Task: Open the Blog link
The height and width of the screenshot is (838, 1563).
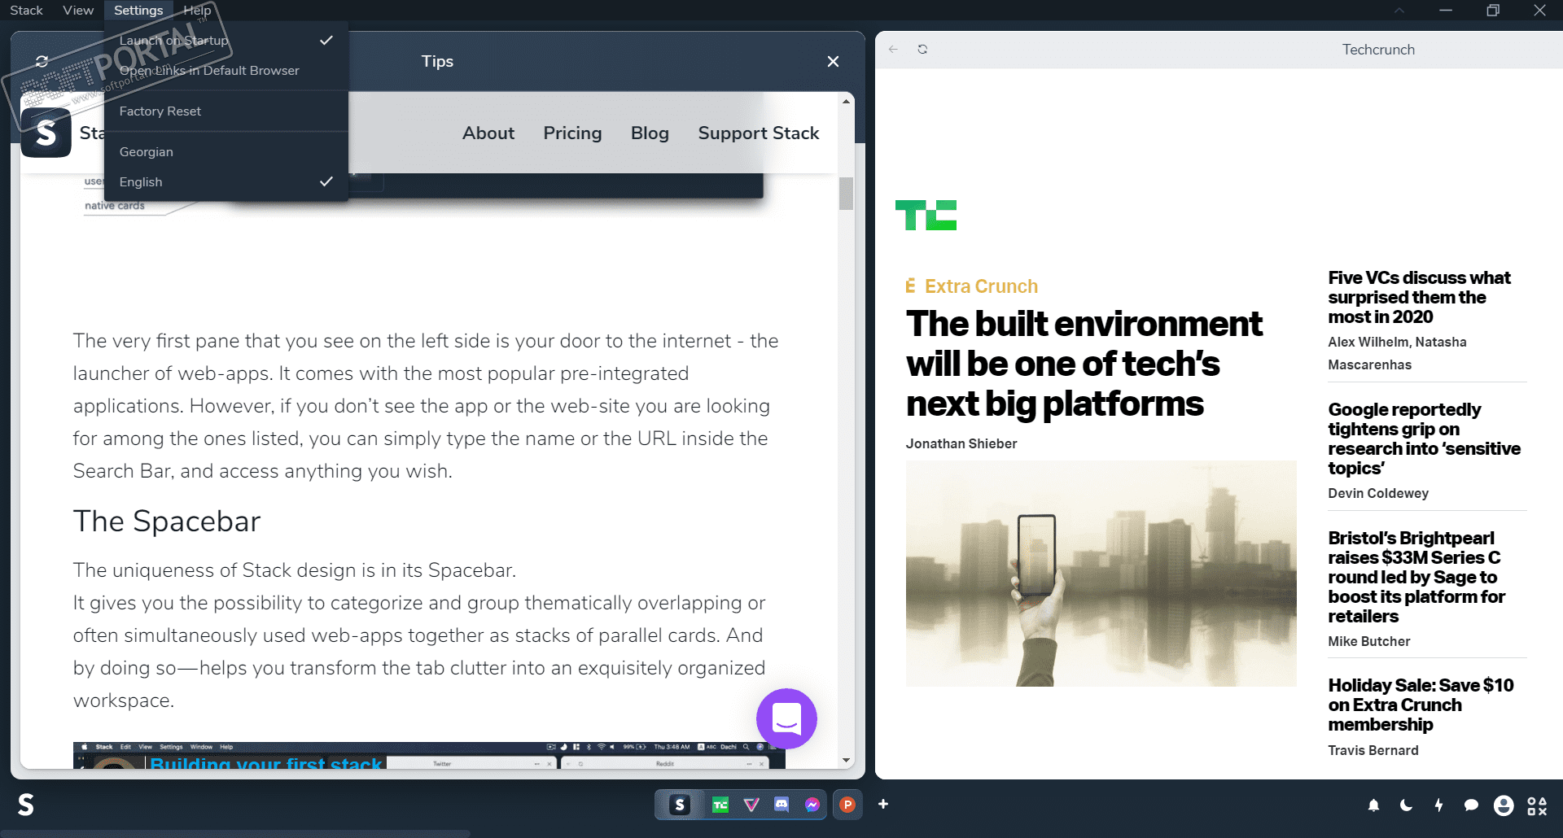Action: click(650, 133)
